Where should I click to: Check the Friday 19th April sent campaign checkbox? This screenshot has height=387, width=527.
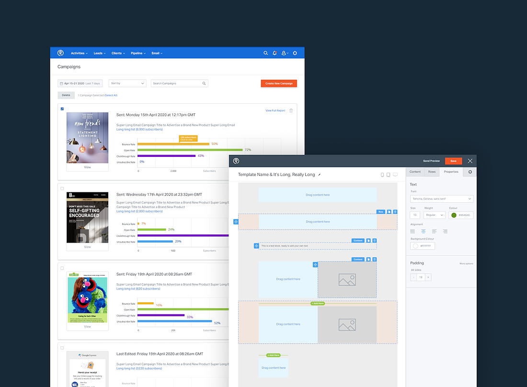coord(62,268)
